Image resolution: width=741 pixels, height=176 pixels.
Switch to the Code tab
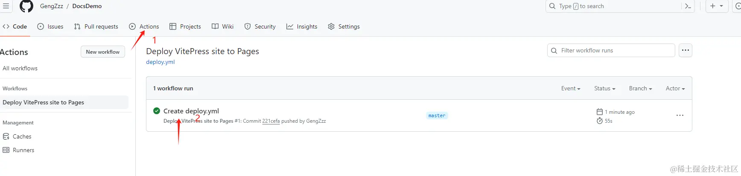[x=15, y=26]
